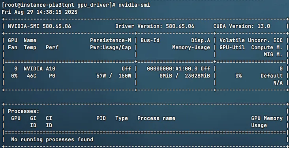Click the PID column header
289x148 pixels.
[101, 118]
